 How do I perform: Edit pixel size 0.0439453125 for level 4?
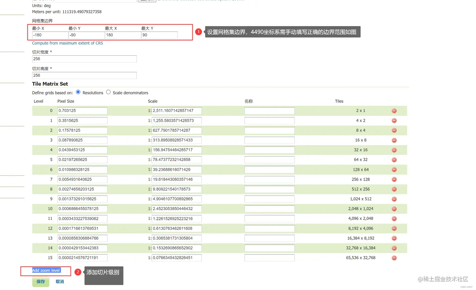82,150
